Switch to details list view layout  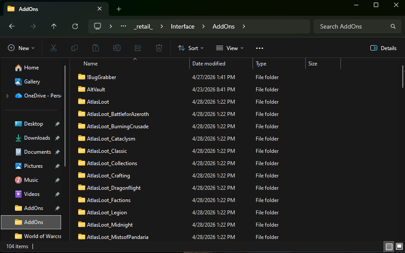pyautogui.click(x=389, y=246)
